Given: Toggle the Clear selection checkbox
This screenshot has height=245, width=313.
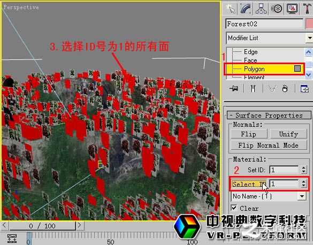Looking at the screenshot, I should [x=234, y=208].
